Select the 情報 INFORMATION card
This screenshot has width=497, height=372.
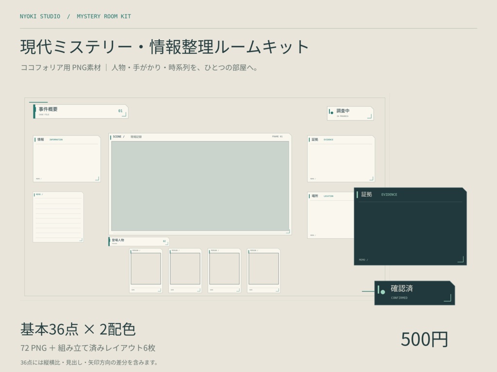pyautogui.click(x=67, y=159)
